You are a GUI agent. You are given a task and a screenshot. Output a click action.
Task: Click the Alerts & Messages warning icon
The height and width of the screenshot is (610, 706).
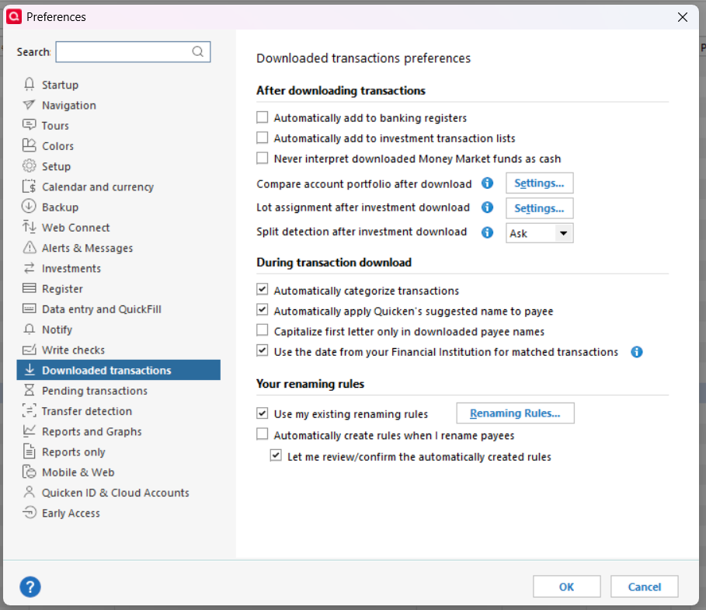pyautogui.click(x=30, y=247)
